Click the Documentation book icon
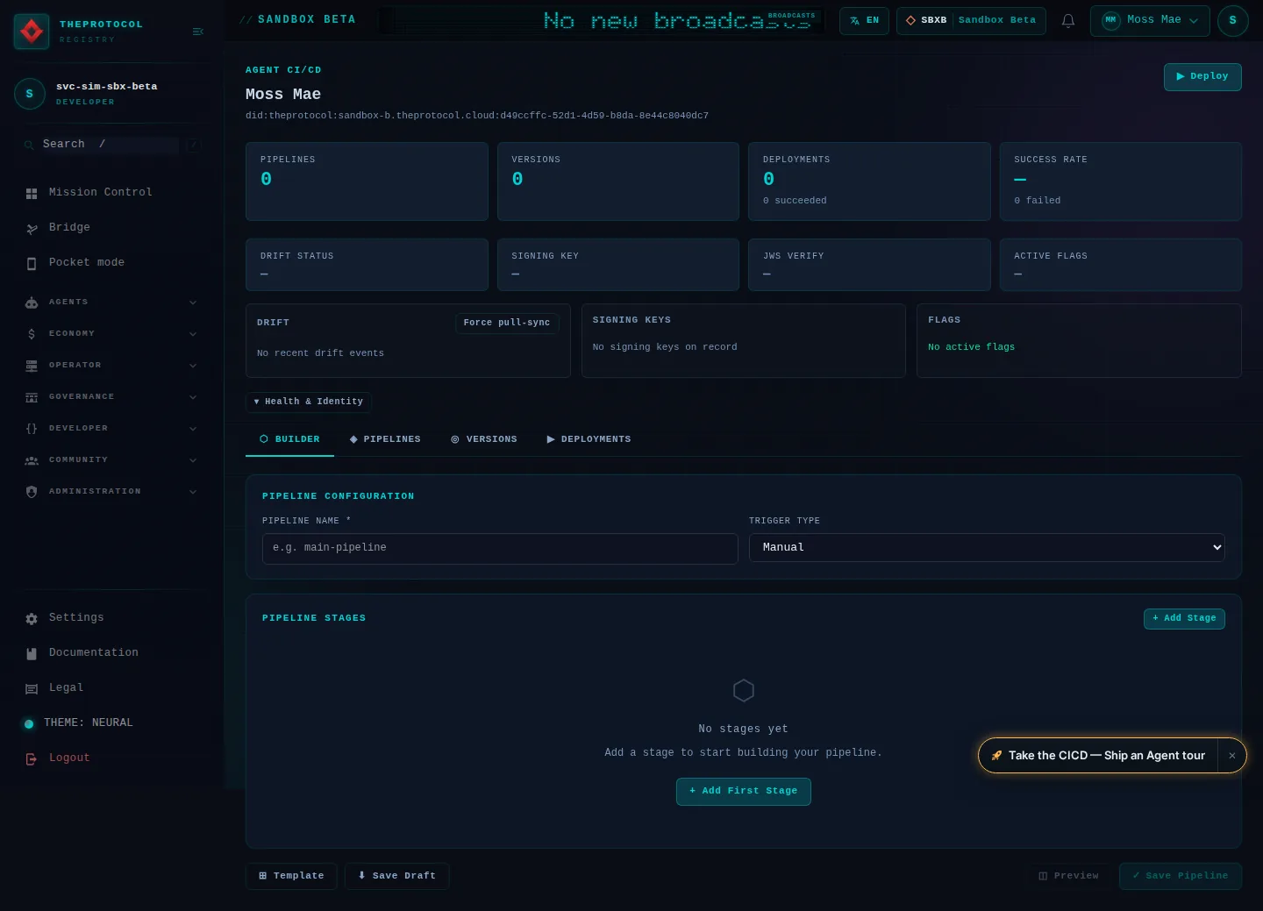This screenshot has width=1263, height=911. point(32,653)
